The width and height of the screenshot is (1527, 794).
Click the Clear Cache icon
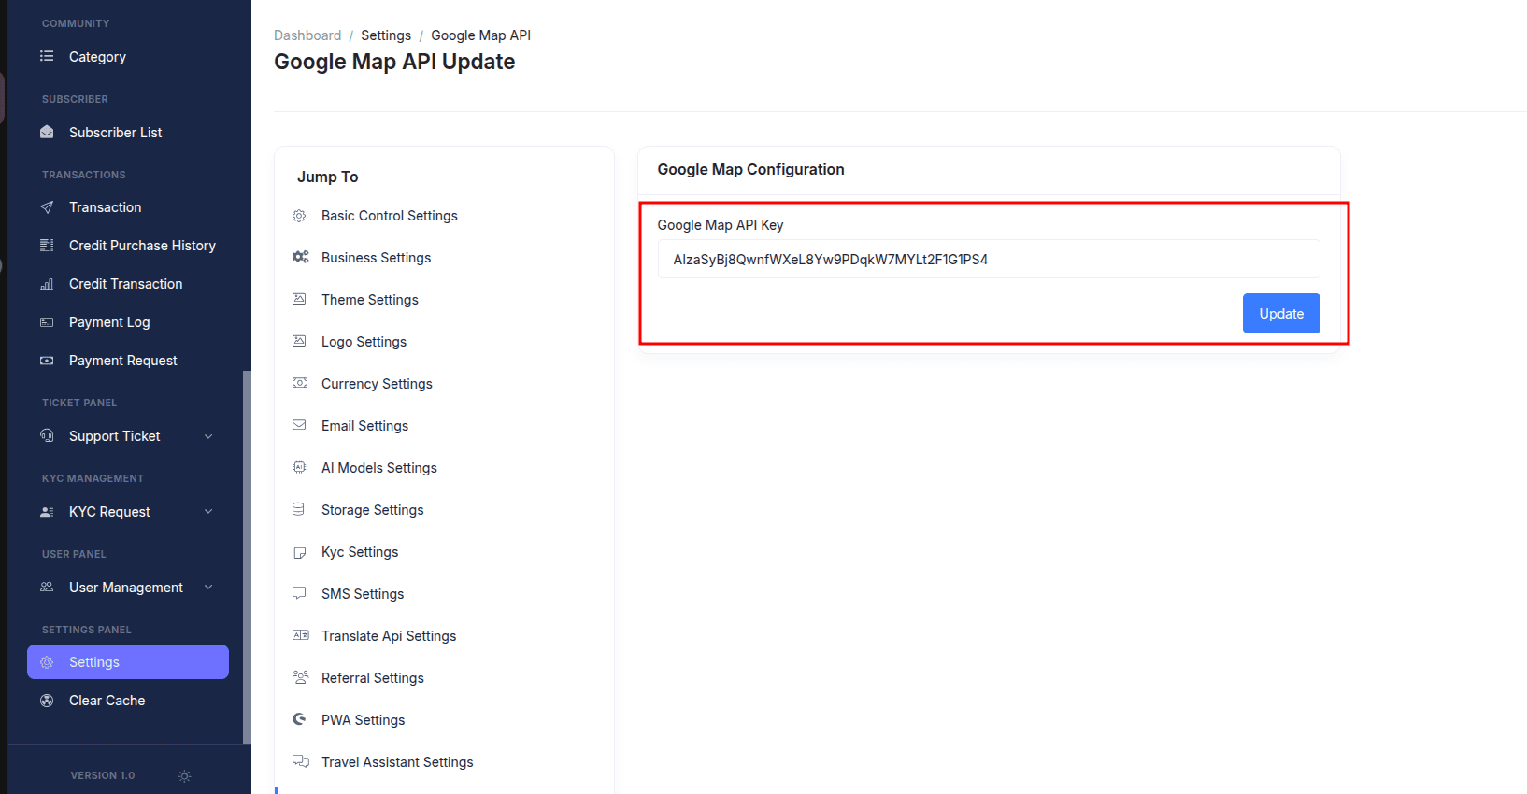47,701
